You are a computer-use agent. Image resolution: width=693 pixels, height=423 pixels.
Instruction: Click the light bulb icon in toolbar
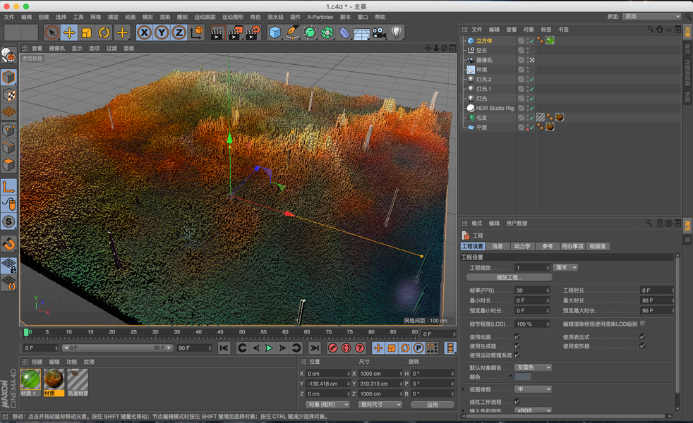[x=397, y=32]
